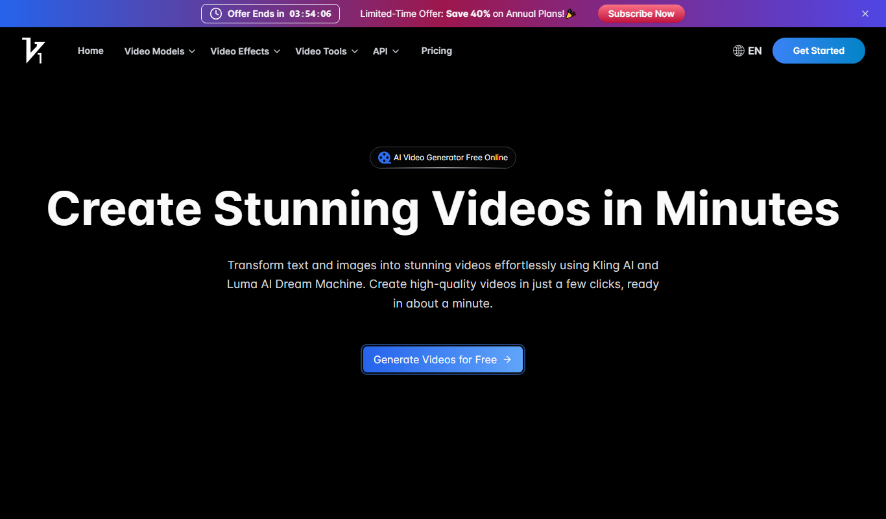Viewport: 886px width, 519px height.
Task: Open the EN language selector
Action: pos(747,51)
